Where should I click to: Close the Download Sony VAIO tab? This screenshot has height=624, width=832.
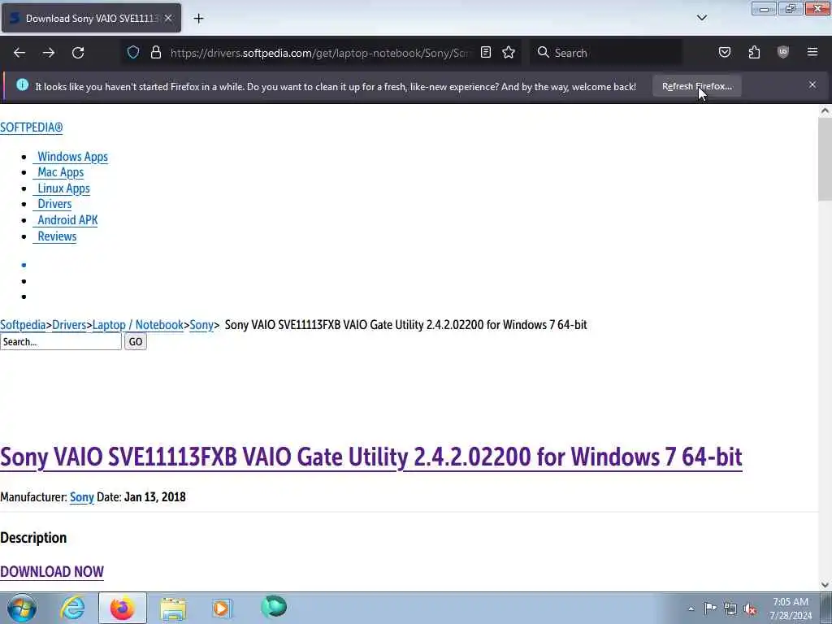tap(167, 18)
